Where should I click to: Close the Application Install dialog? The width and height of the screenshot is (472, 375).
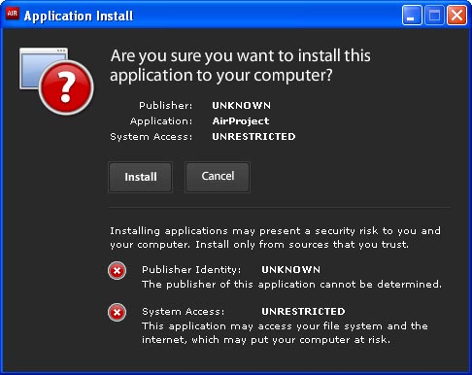[x=456, y=15]
